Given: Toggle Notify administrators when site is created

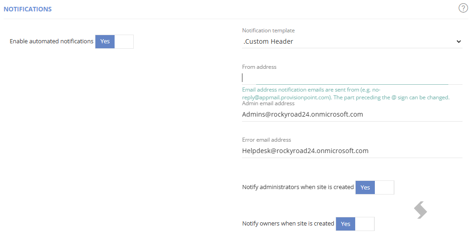Looking at the screenshot, I should coord(375,187).
